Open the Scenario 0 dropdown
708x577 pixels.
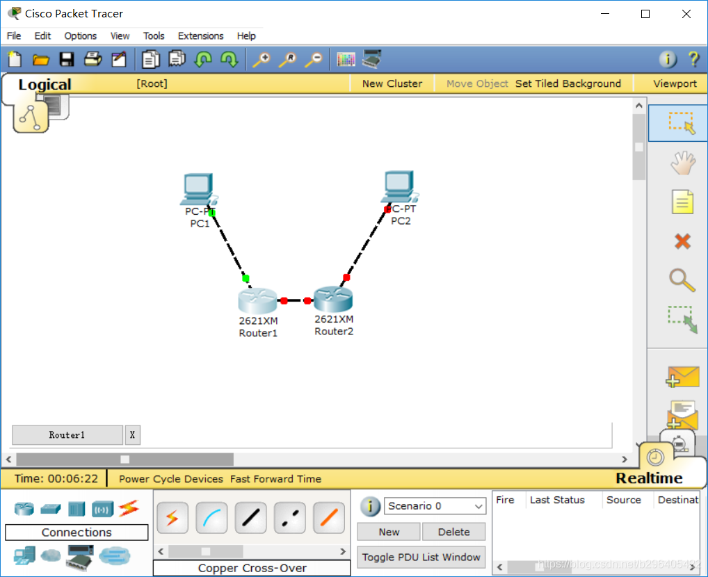[435, 506]
